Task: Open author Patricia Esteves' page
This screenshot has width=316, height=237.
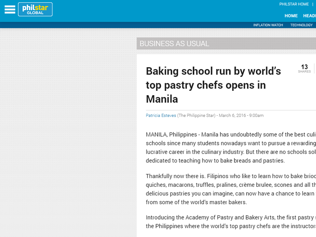Action: coord(161,115)
